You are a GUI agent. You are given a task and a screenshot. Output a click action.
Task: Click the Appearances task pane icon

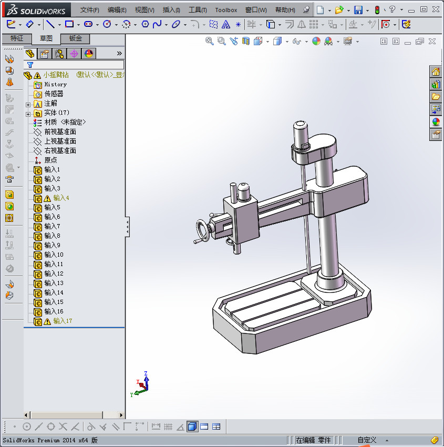pos(436,121)
